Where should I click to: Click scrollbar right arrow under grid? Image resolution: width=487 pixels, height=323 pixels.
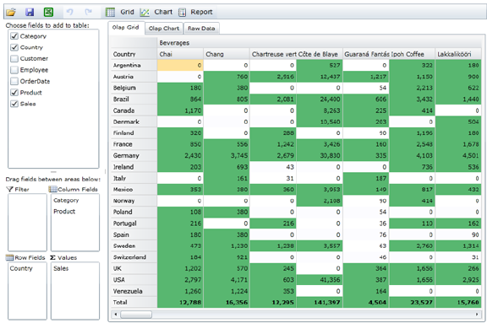(x=477, y=315)
